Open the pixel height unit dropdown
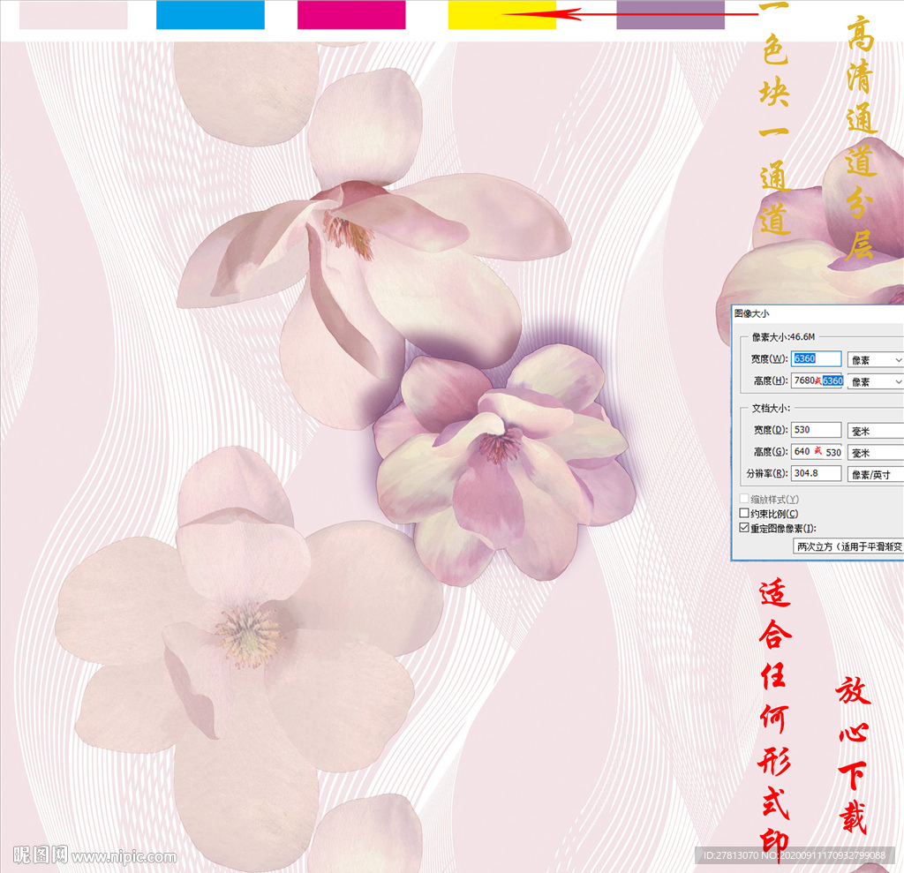 [x=875, y=381]
